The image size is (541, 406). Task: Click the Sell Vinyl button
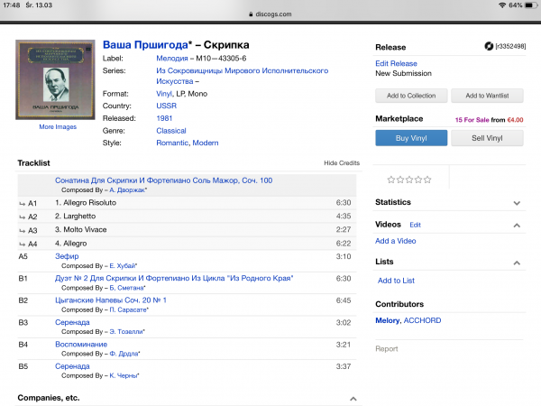[x=487, y=138]
